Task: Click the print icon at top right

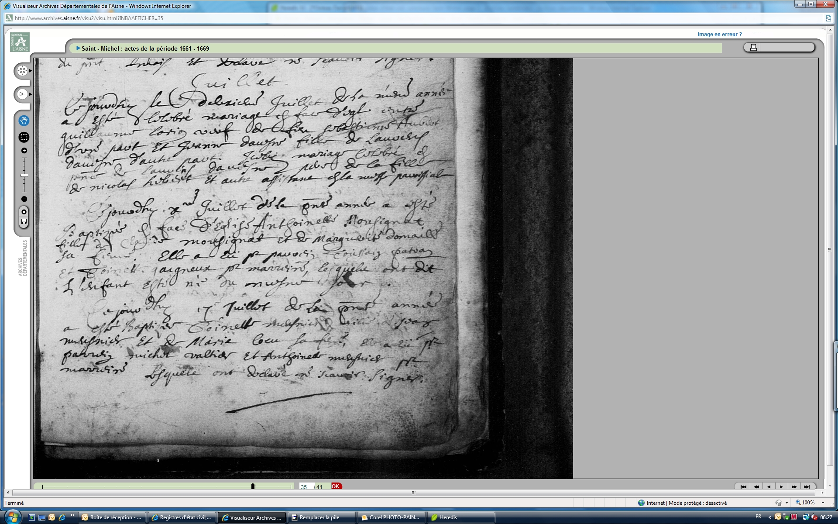Action: pyautogui.click(x=753, y=47)
